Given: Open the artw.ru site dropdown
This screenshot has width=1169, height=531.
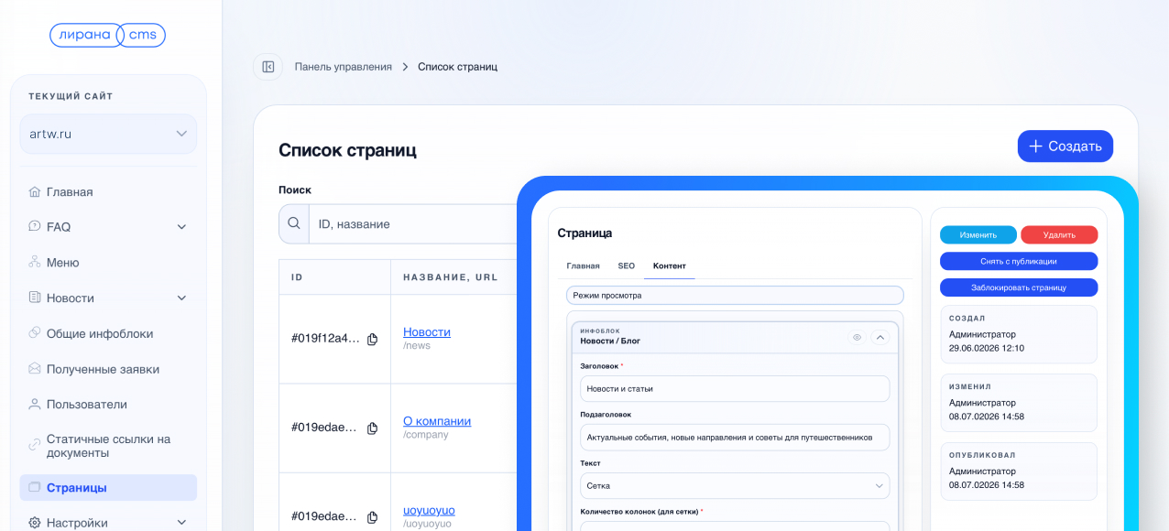Looking at the screenshot, I should pyautogui.click(x=108, y=134).
